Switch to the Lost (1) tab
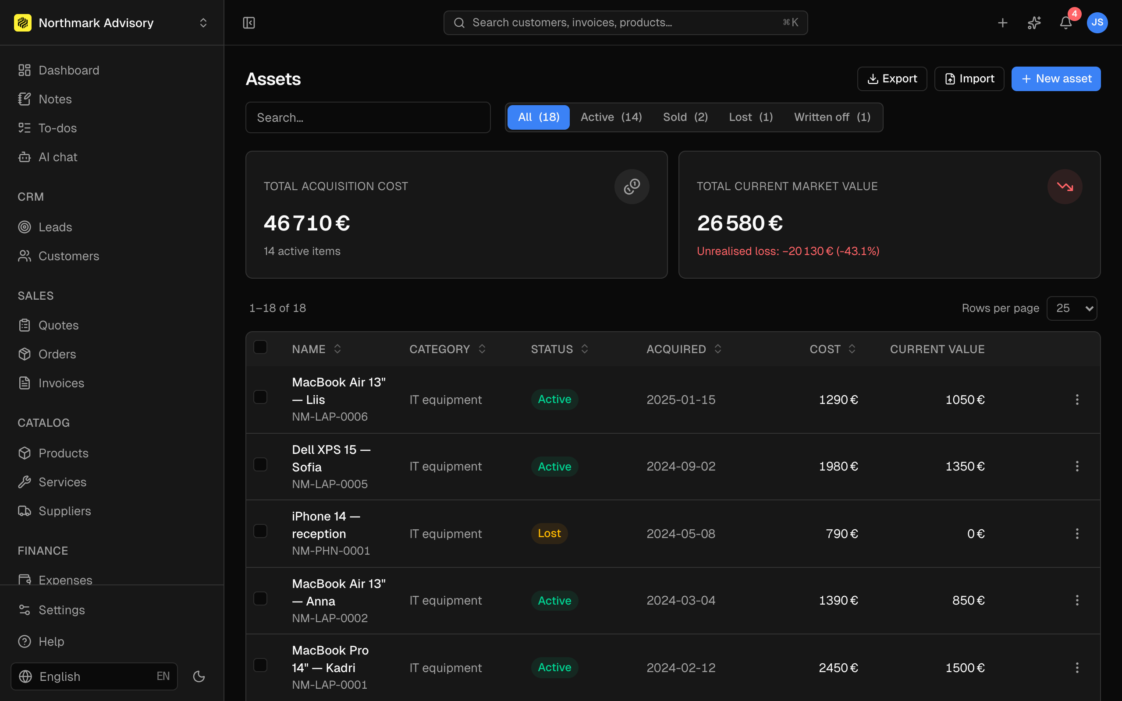Image resolution: width=1122 pixels, height=701 pixels. coord(751,117)
